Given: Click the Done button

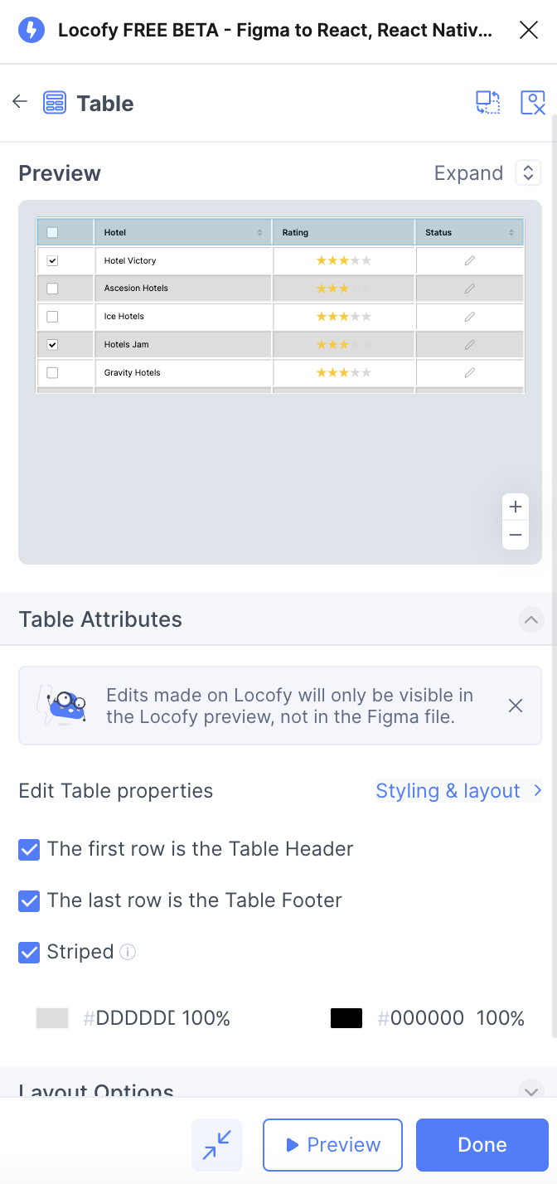Looking at the screenshot, I should click(x=482, y=1145).
